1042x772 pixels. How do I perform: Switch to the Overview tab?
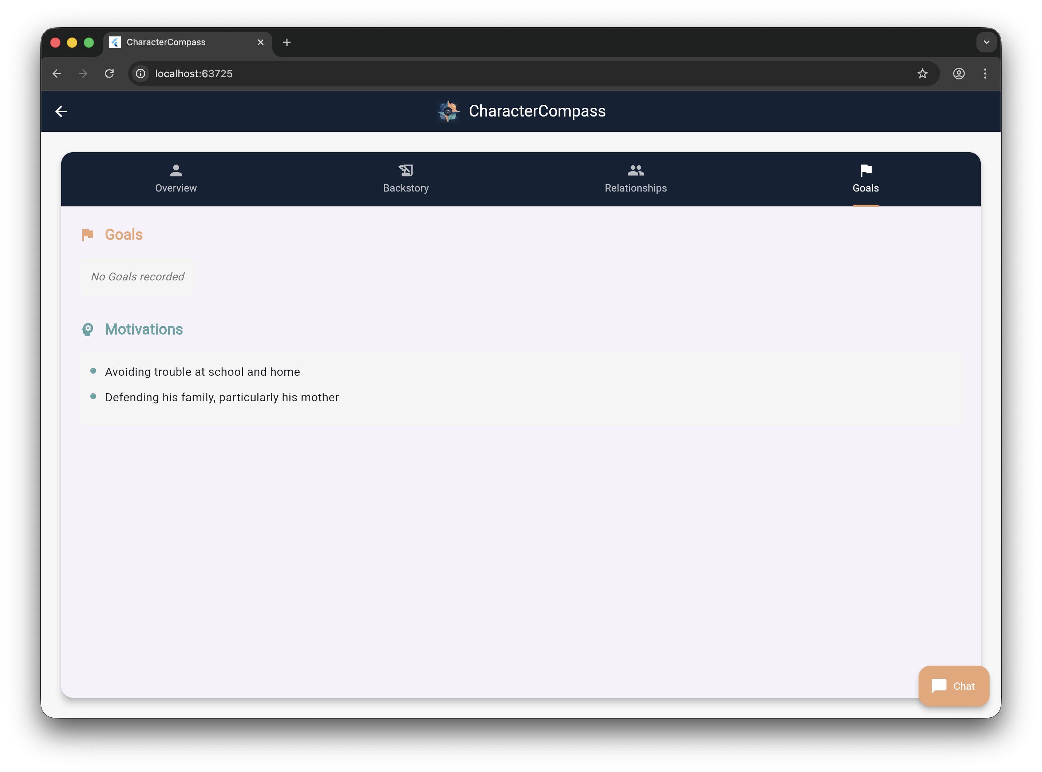coord(176,188)
